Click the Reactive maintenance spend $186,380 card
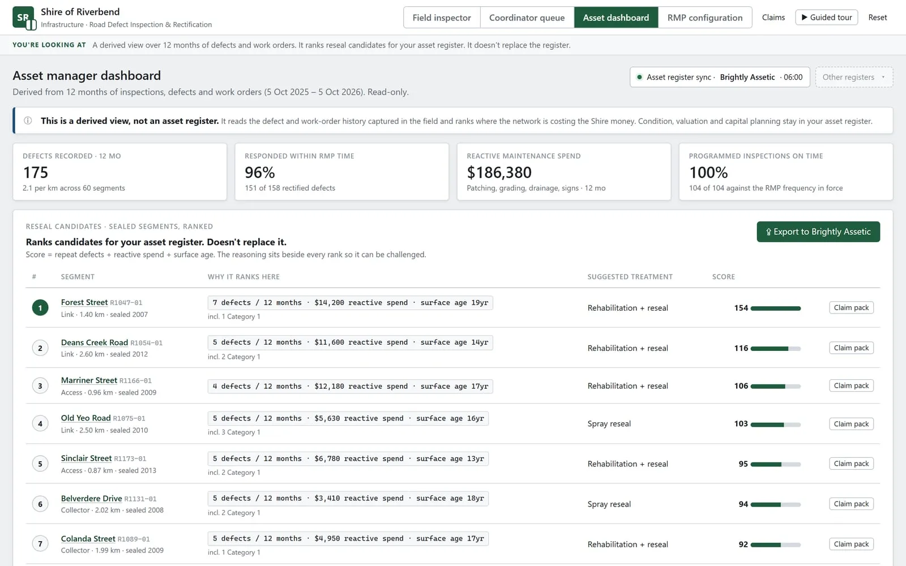This screenshot has height=566, width=906. click(563, 171)
